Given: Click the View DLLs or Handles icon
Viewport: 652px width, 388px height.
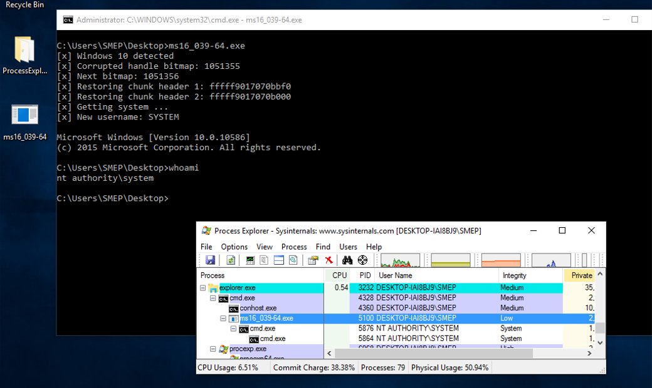Looking at the screenshot, I should point(293,260).
